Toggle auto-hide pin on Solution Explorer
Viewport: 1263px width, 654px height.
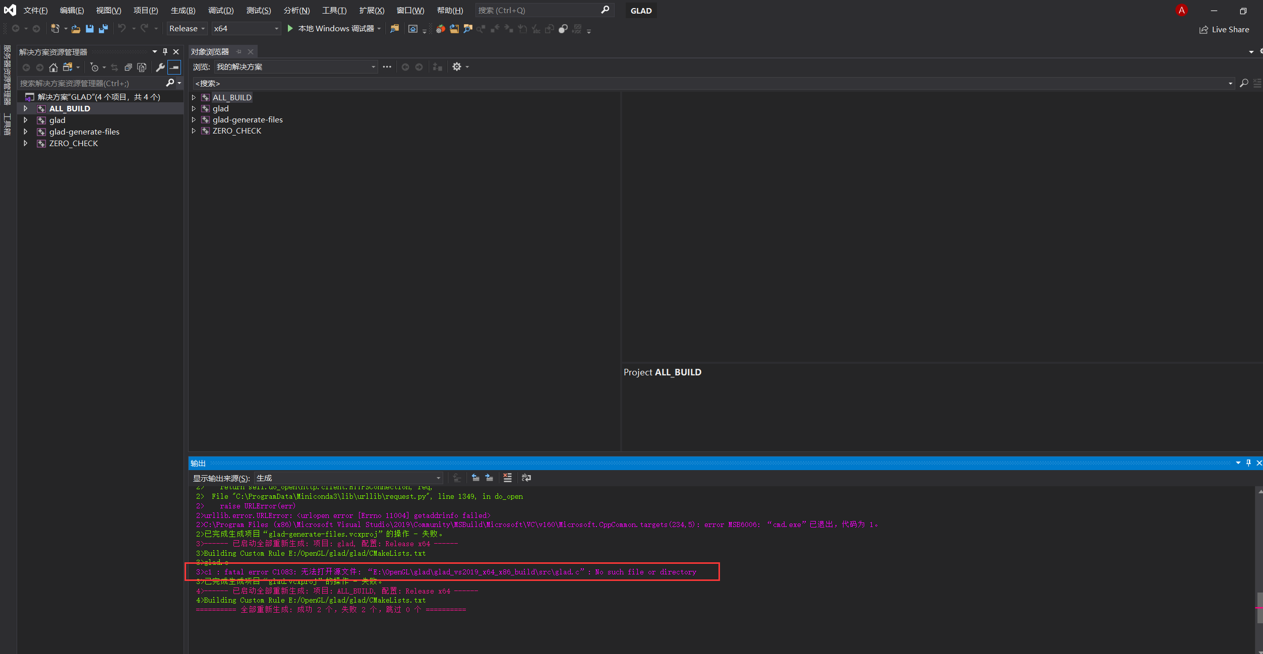(165, 51)
